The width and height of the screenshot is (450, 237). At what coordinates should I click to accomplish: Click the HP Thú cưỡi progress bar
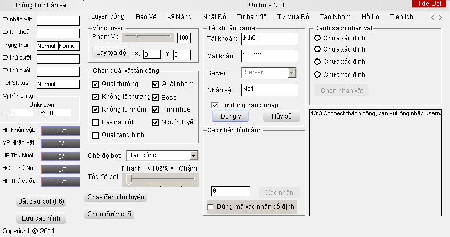coord(61,182)
